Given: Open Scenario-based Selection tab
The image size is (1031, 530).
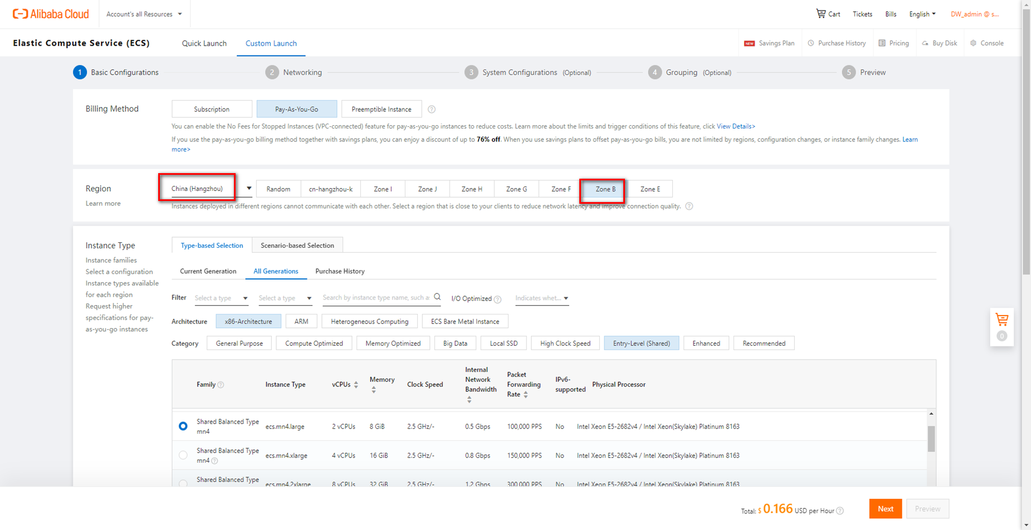Looking at the screenshot, I should click(297, 246).
